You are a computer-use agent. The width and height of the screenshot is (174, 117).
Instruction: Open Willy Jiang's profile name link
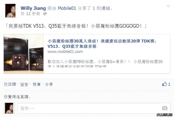[33, 8]
